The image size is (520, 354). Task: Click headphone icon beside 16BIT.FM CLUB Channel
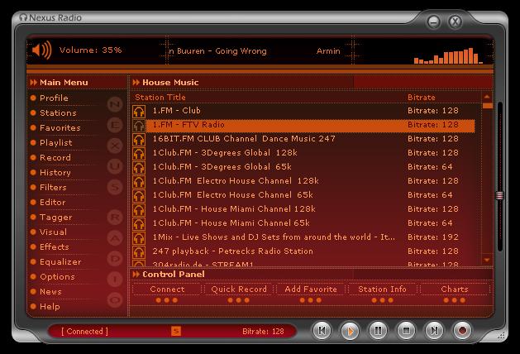[x=139, y=139]
